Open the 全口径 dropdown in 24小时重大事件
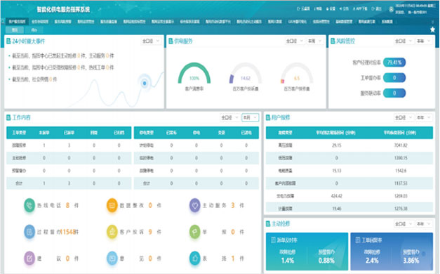Viewport: 440px width, 274px height. 151,41
